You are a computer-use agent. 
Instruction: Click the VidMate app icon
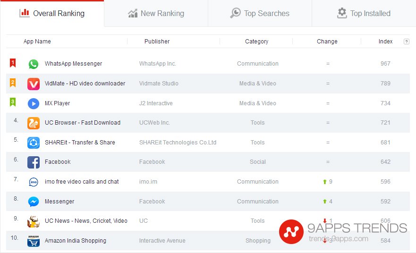point(34,84)
